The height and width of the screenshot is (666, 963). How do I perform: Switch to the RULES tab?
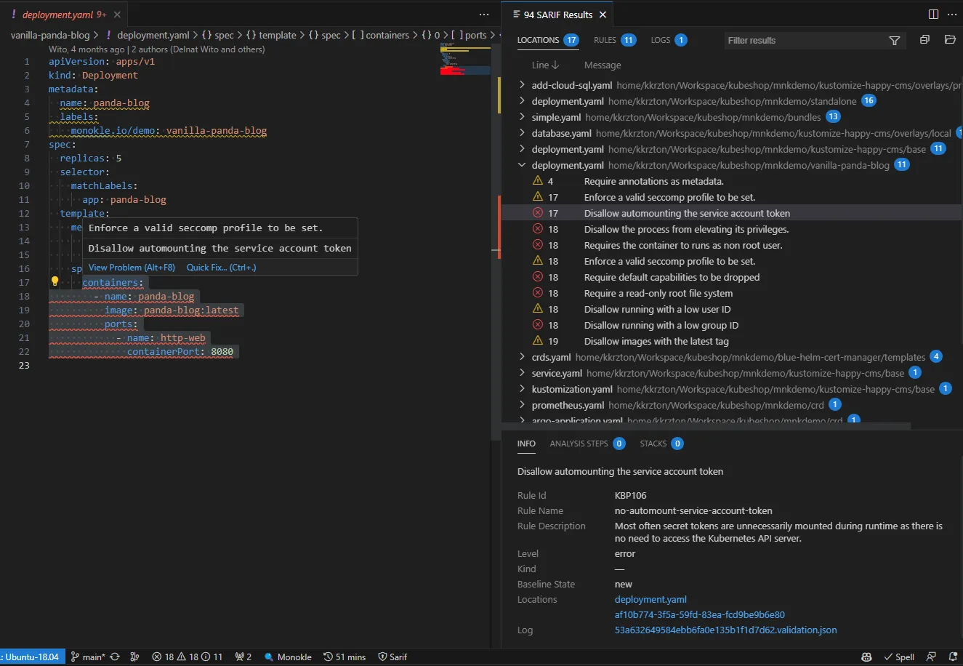click(605, 40)
